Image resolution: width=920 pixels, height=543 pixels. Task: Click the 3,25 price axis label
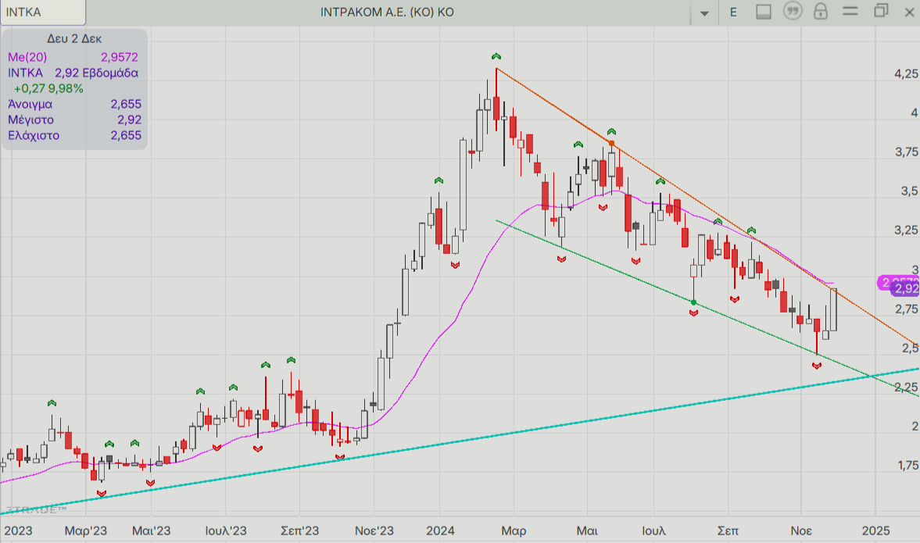906,230
